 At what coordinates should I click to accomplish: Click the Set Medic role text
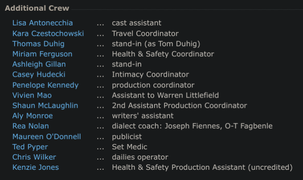coord(129,147)
